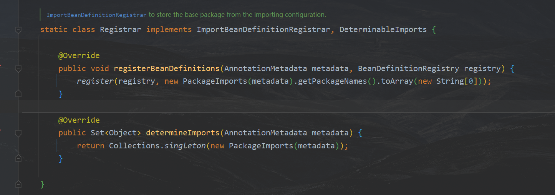The width and height of the screenshot is (555, 195).
Task: Click fold-end marker at Registrar class closing brace
Action: tap(18, 184)
